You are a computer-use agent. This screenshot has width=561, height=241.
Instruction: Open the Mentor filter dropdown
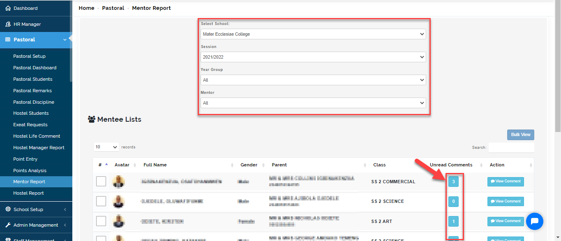pos(313,103)
